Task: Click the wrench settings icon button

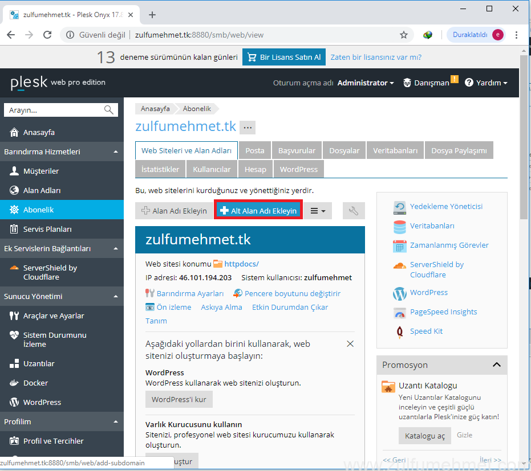Action: tap(354, 211)
